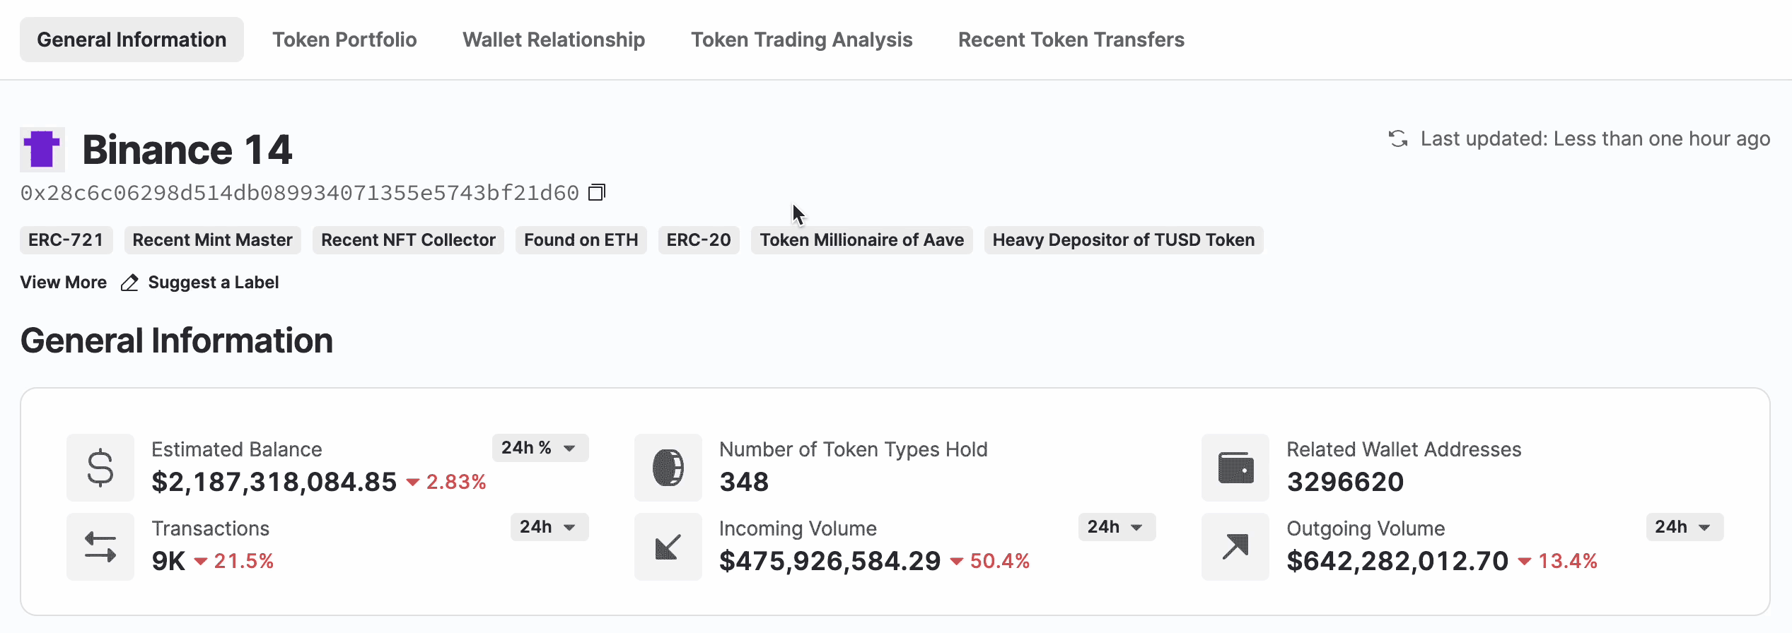Viewport: 1792px width, 633px height.
Task: Expand the Outgoing Volume 24h dropdown
Action: click(x=1684, y=527)
